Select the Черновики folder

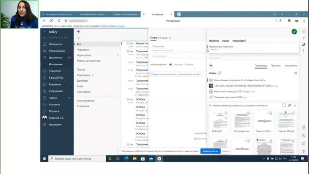(x=83, y=50)
